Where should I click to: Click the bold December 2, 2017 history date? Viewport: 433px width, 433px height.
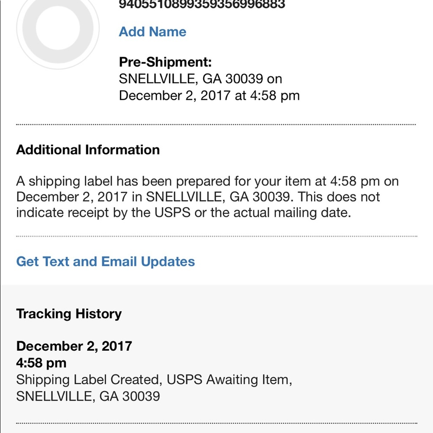74,346
